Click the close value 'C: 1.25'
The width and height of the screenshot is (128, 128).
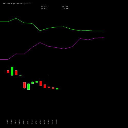(44, 7)
